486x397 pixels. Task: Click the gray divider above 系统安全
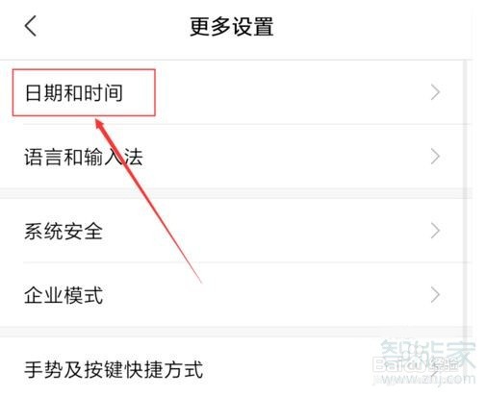point(236,193)
